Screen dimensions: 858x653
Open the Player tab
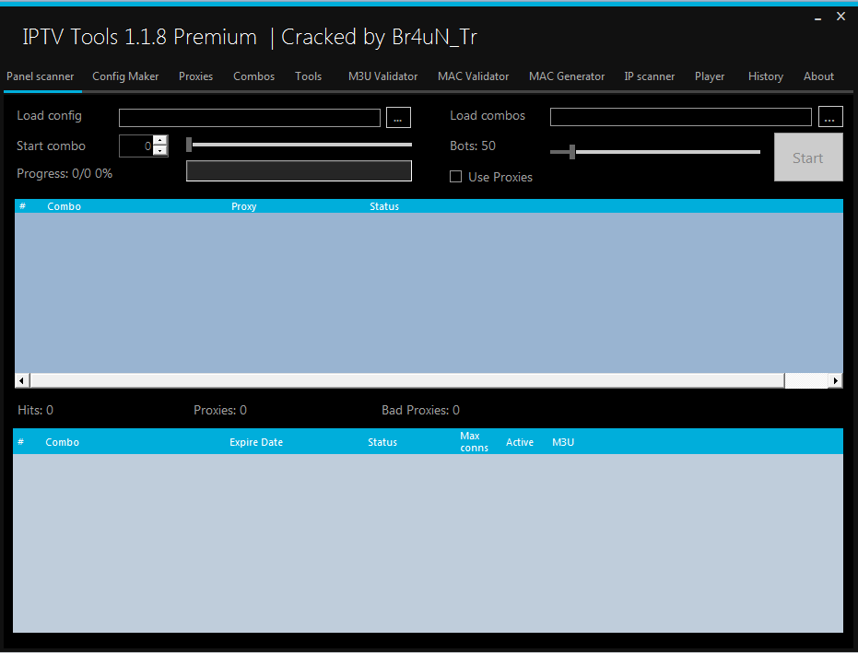tap(710, 76)
